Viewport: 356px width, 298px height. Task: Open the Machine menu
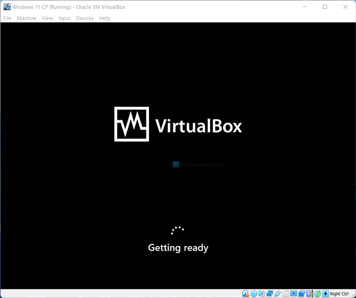tap(26, 18)
